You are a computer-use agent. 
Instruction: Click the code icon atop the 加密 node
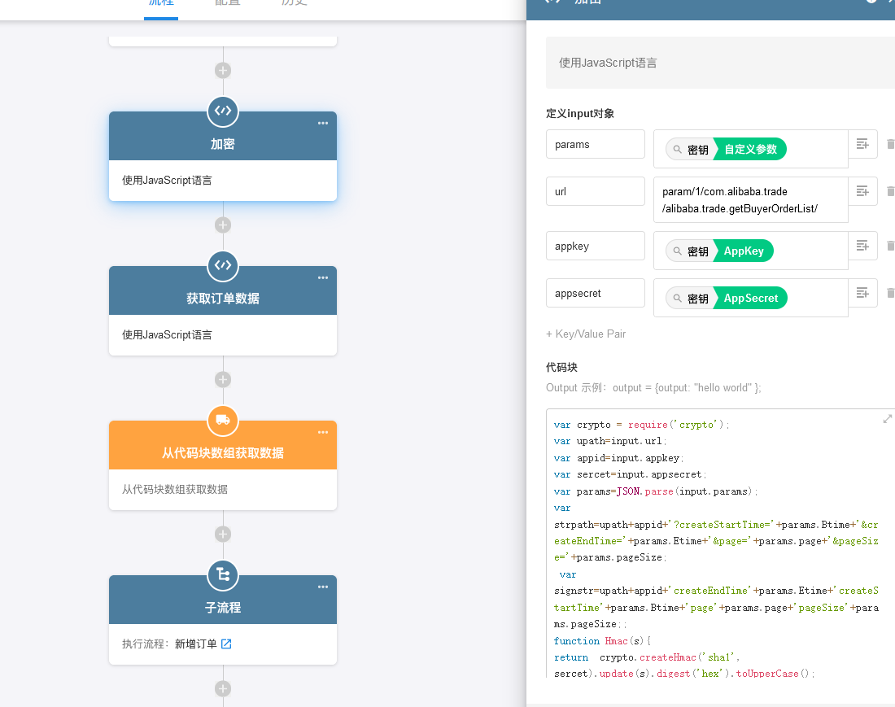click(223, 111)
